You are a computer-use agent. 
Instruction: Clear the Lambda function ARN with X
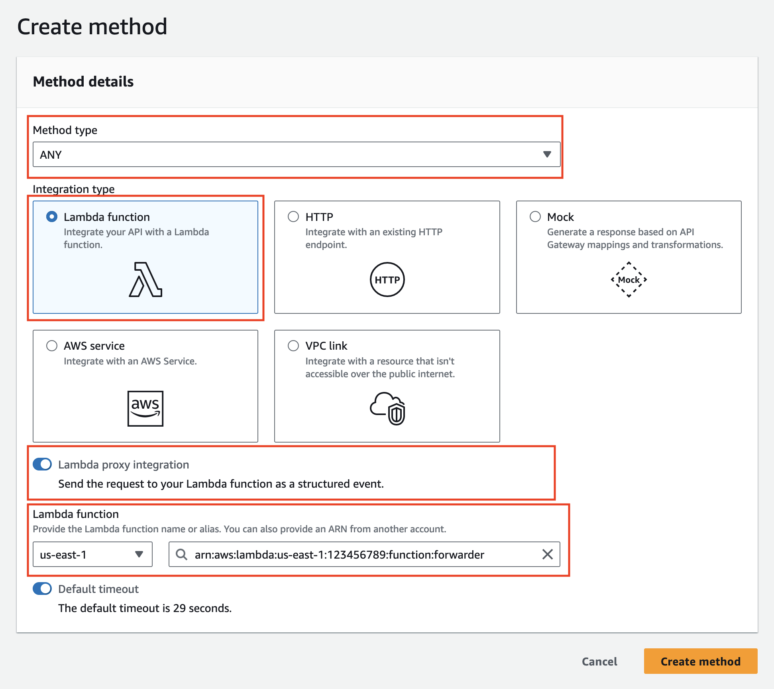(x=548, y=554)
